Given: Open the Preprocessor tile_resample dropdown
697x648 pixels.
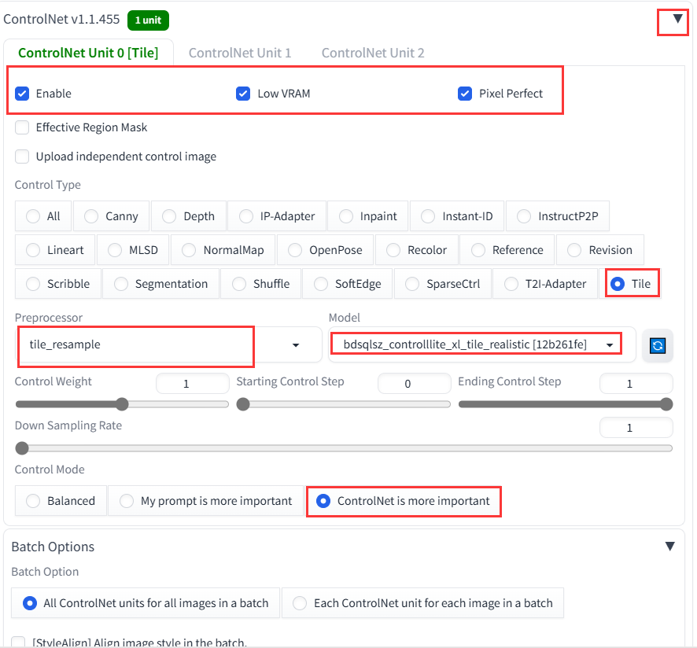Looking at the screenshot, I should [168, 345].
